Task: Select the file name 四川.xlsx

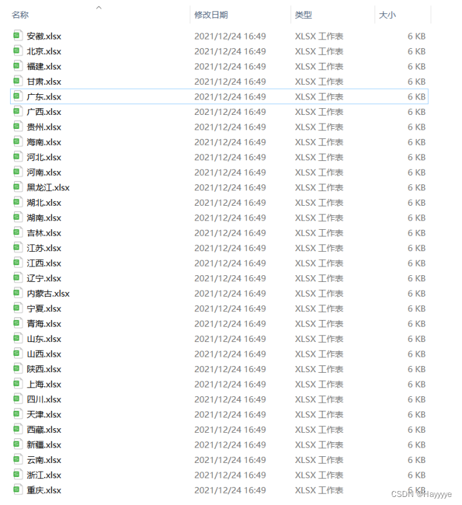Action: click(44, 399)
